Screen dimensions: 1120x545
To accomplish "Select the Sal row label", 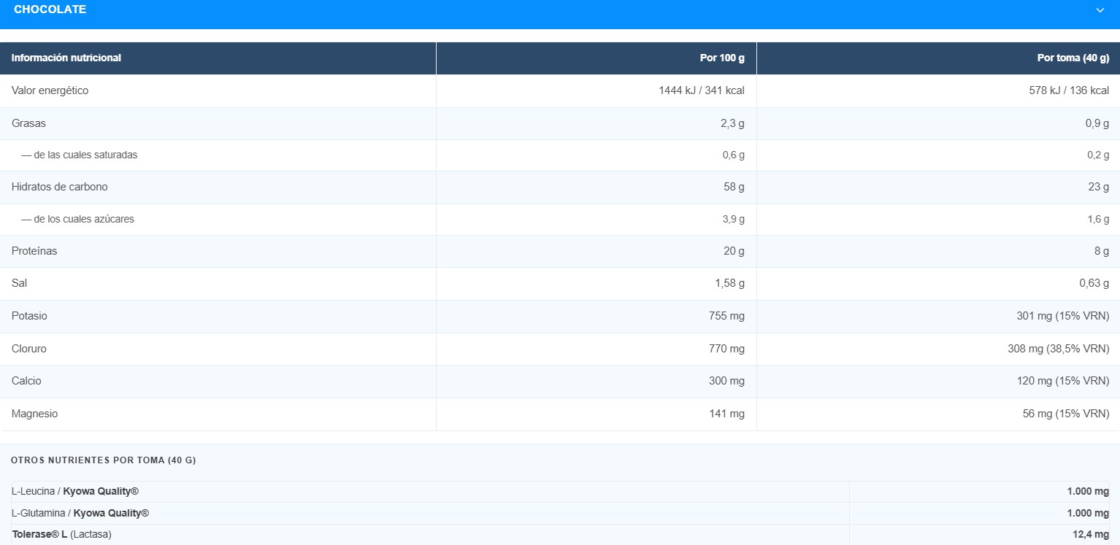I will [x=20, y=283].
